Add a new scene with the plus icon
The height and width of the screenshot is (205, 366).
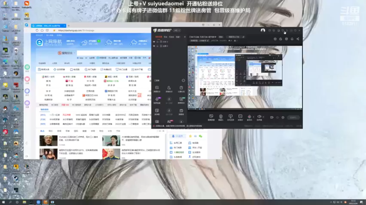coord(185,37)
